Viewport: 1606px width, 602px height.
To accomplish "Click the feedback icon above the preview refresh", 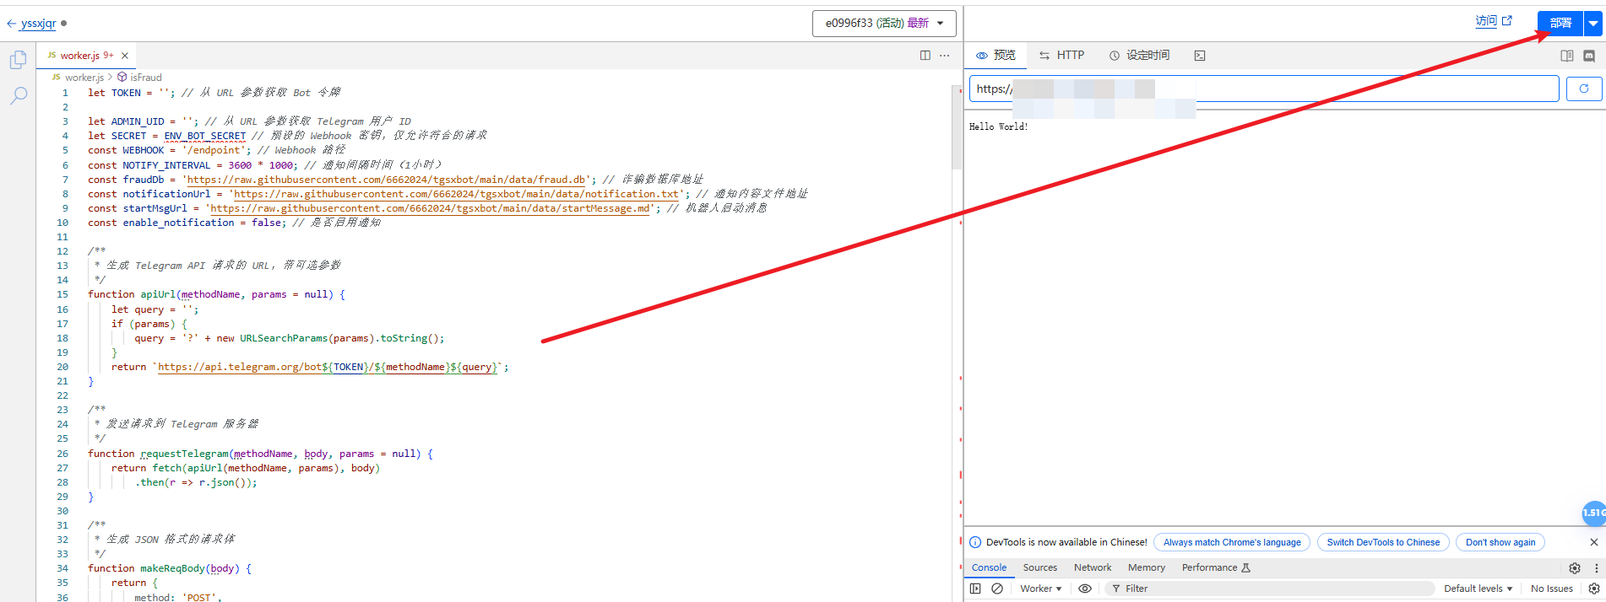I will point(1589,56).
